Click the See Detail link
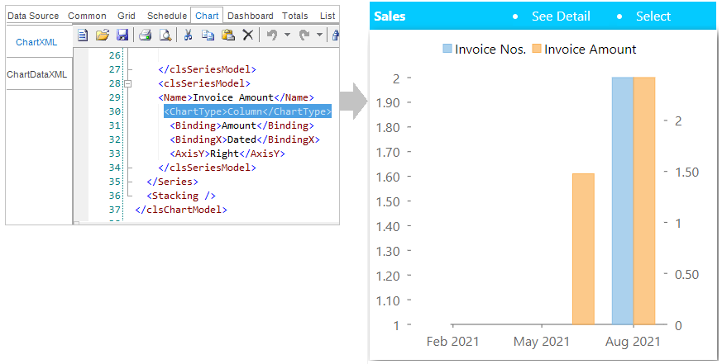This screenshot has height=364, width=722. (x=561, y=16)
